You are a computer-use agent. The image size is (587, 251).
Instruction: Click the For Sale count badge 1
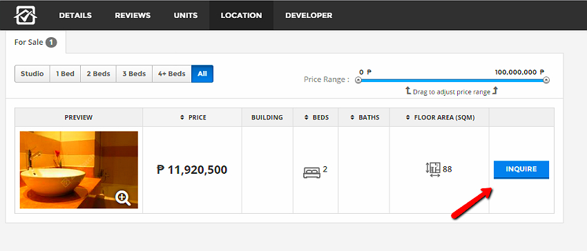pos(51,43)
